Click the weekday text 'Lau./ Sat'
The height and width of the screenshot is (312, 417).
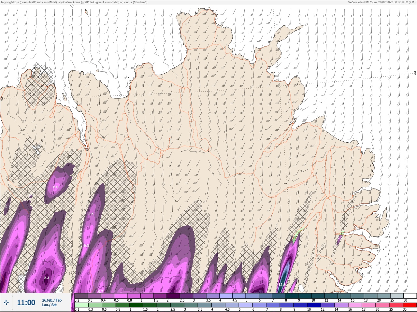tap(49, 305)
